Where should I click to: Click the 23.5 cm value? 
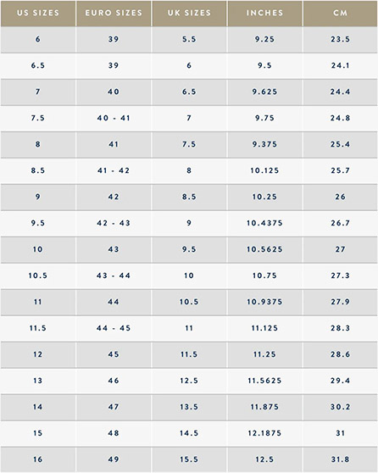[341, 40]
